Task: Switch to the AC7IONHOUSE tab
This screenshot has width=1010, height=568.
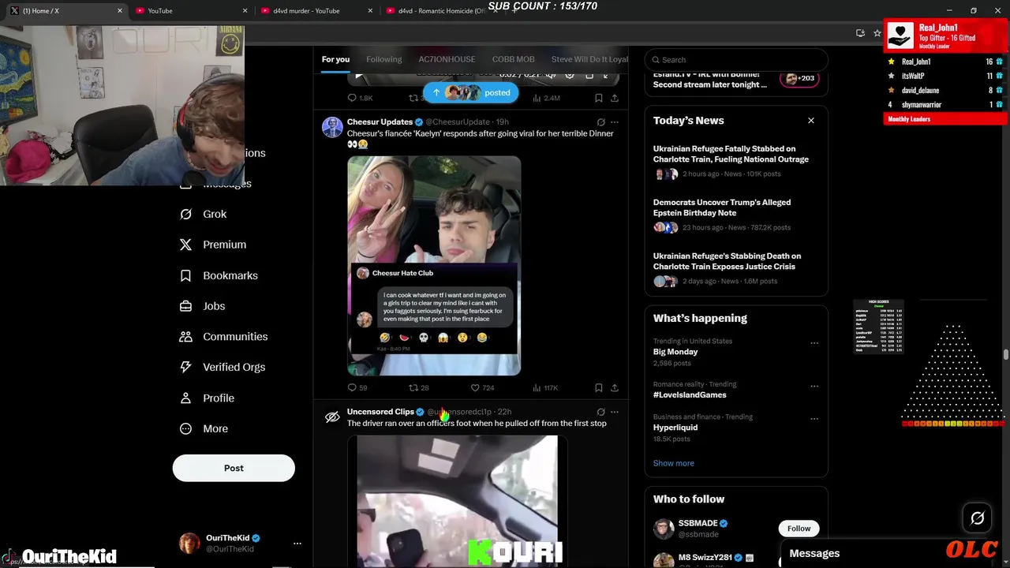Action: (447, 59)
